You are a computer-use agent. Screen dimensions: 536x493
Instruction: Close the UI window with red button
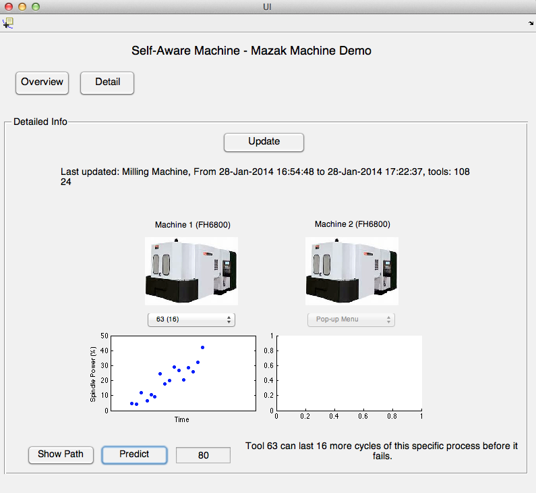9,7
